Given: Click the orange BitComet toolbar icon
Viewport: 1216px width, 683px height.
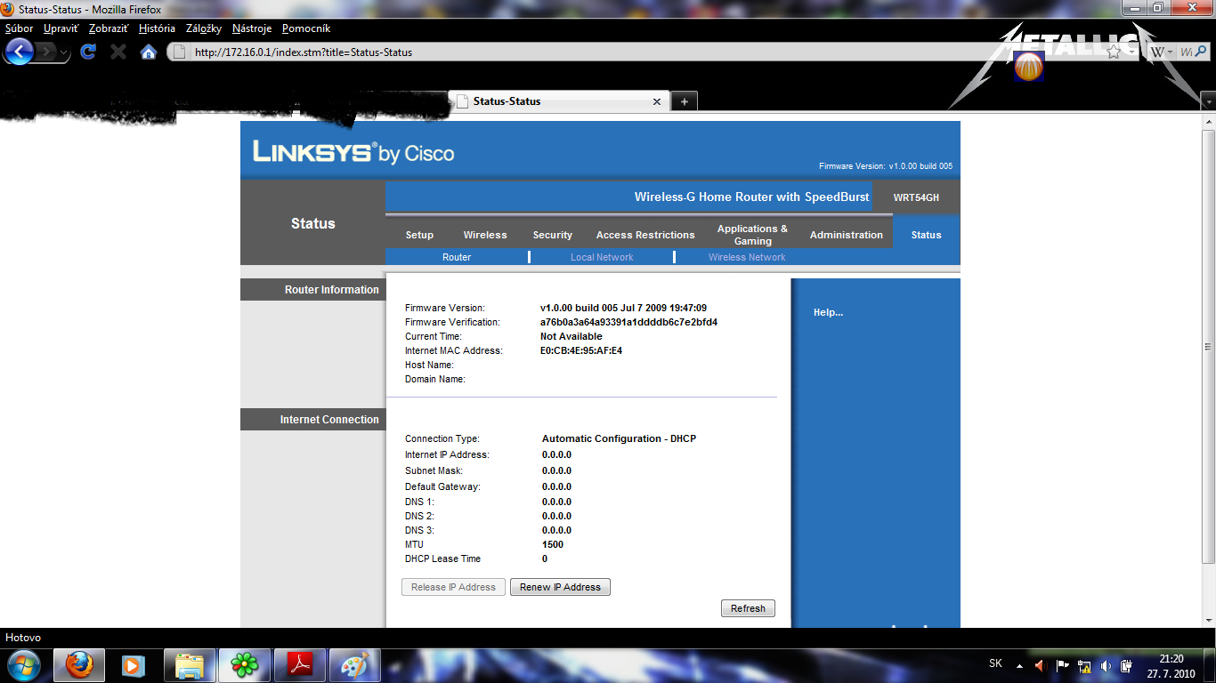Looking at the screenshot, I should pyautogui.click(x=1029, y=66).
